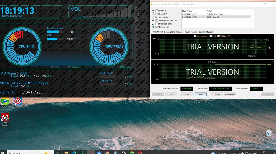Toggle the Stress CPU checkbox

pos(157,10)
